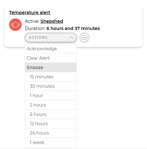This screenshot has height=149, width=147.
Task: Snooze alert for 12 hours
Action: coord(51,124)
